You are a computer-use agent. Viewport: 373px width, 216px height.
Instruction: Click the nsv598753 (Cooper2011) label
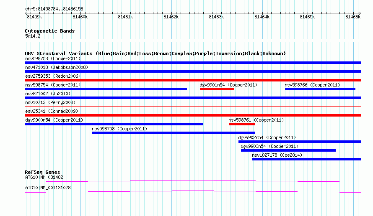[53, 58]
